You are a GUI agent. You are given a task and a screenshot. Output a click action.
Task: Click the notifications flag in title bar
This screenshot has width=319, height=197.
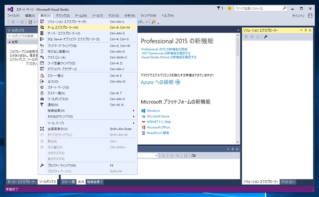pos(219,8)
